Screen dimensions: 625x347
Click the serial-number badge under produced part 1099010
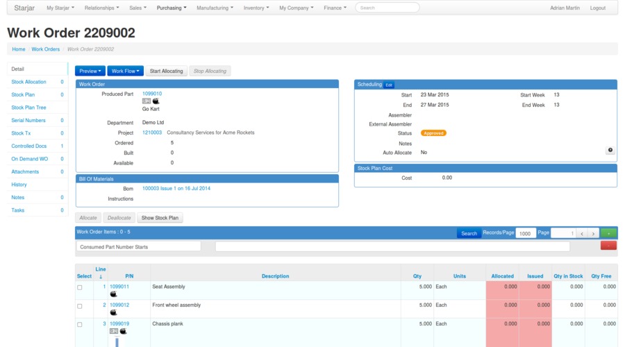coord(147,101)
